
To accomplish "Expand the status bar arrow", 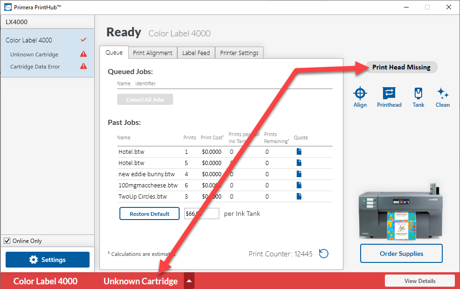I will pyautogui.click(x=189, y=281).
